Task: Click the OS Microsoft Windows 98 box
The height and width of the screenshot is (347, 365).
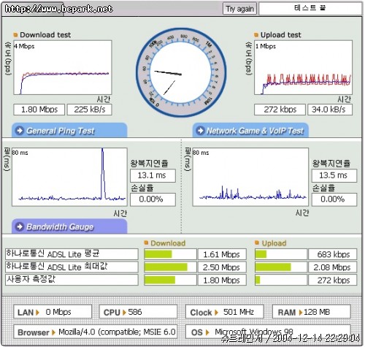Action: [x=268, y=332]
